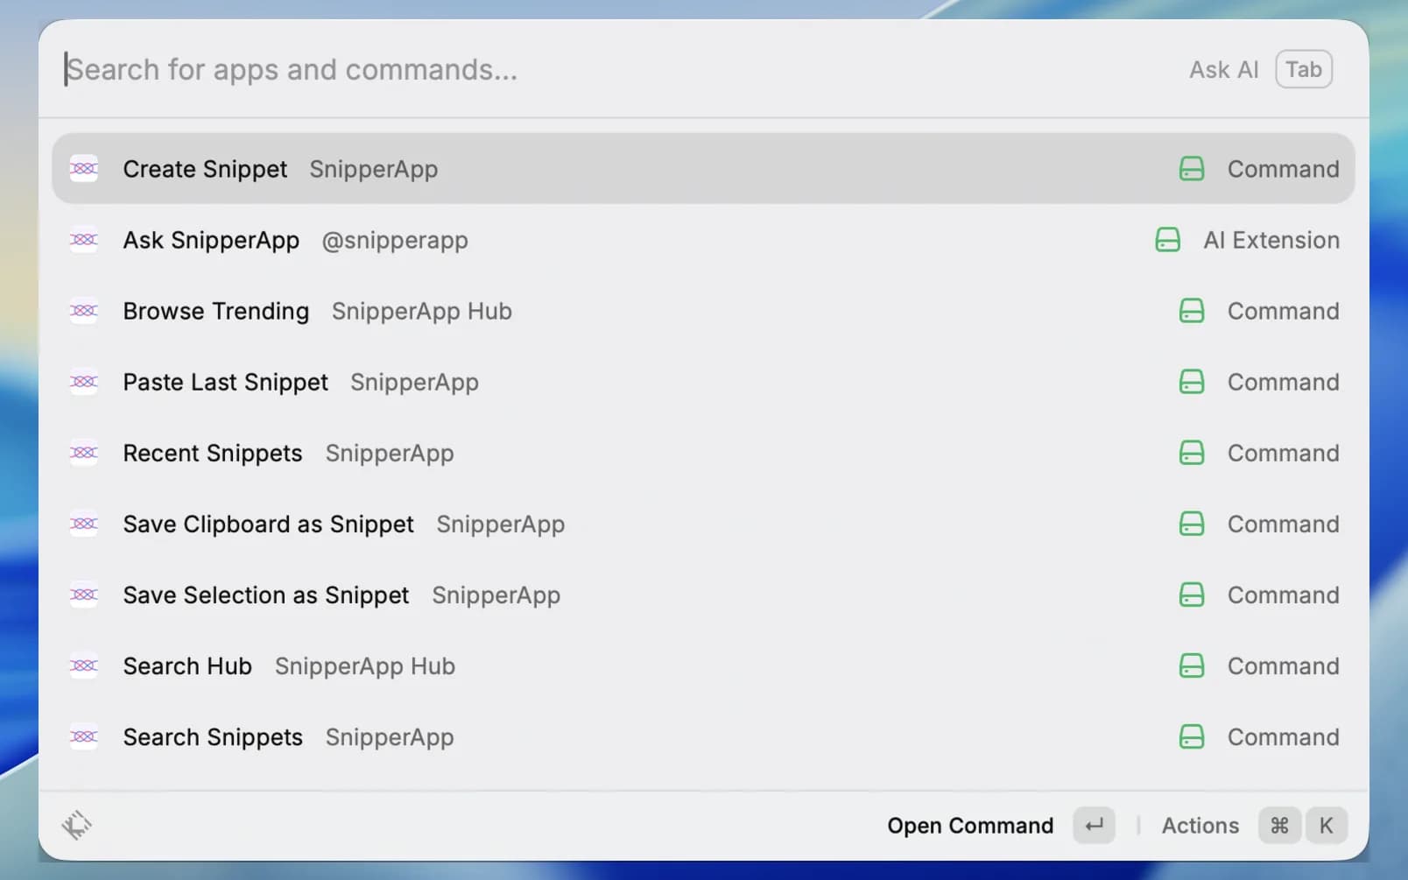Click the @snipperapp handle text
This screenshot has width=1408, height=880.
[395, 240]
